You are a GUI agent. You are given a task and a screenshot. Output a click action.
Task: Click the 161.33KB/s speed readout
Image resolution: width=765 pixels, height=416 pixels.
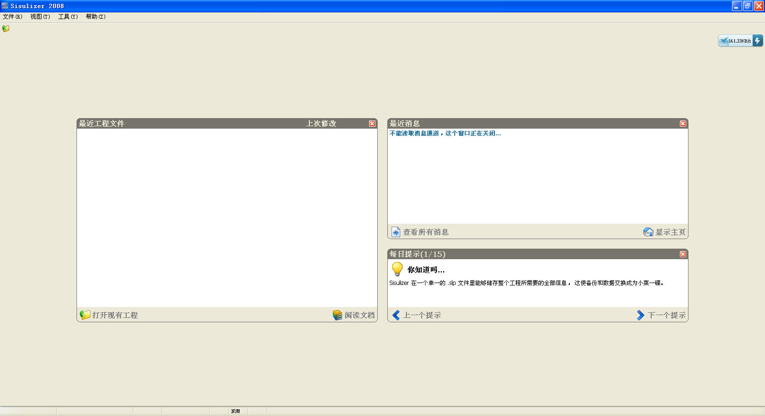pos(740,41)
